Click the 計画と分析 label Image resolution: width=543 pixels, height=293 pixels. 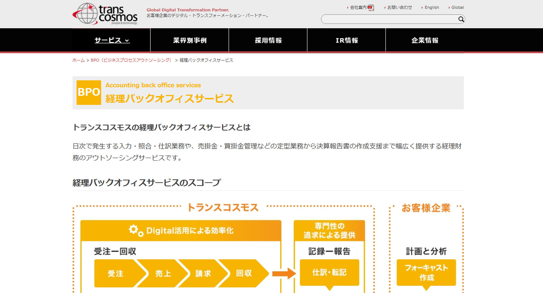426,251
